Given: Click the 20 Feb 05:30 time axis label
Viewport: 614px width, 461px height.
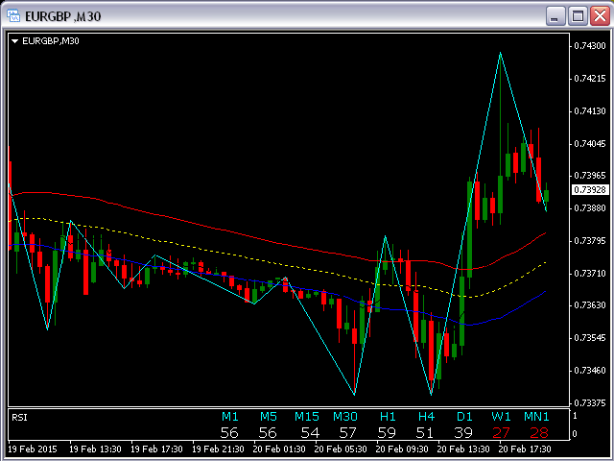Looking at the screenshot, I should click(342, 449).
